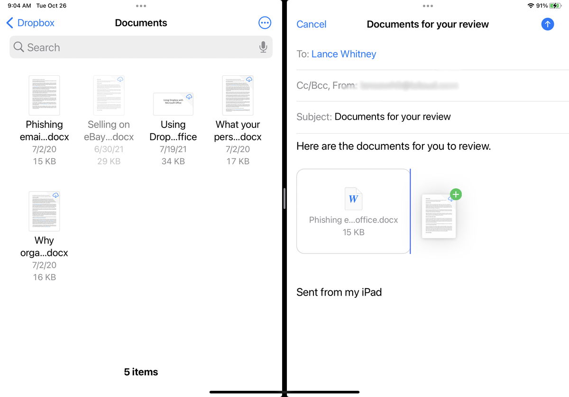Tap cloud download icon on What your pers file
Viewport: 569px width, 397px height.
coord(249,80)
